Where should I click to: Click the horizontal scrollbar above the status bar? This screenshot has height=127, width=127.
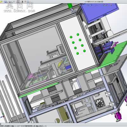click(63, 124)
